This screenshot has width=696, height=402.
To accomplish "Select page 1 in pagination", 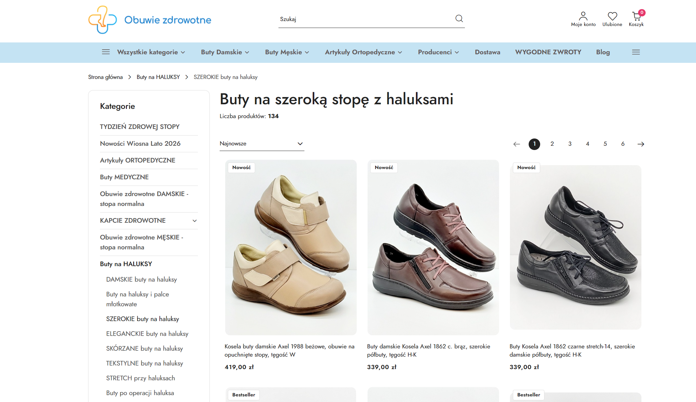I will tap(535, 144).
